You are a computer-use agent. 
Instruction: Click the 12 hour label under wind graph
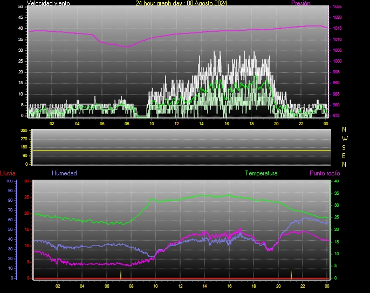(x=176, y=124)
